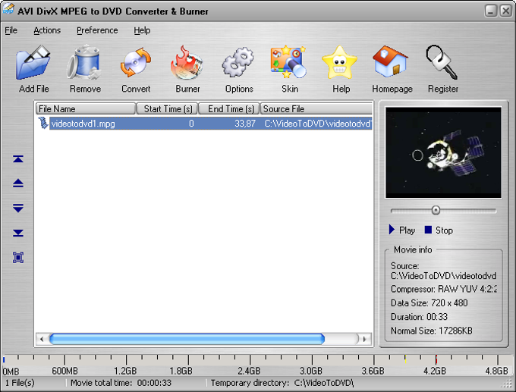516x392 pixels.
Task: Click the file list left scroll arrow
Action: pos(42,339)
